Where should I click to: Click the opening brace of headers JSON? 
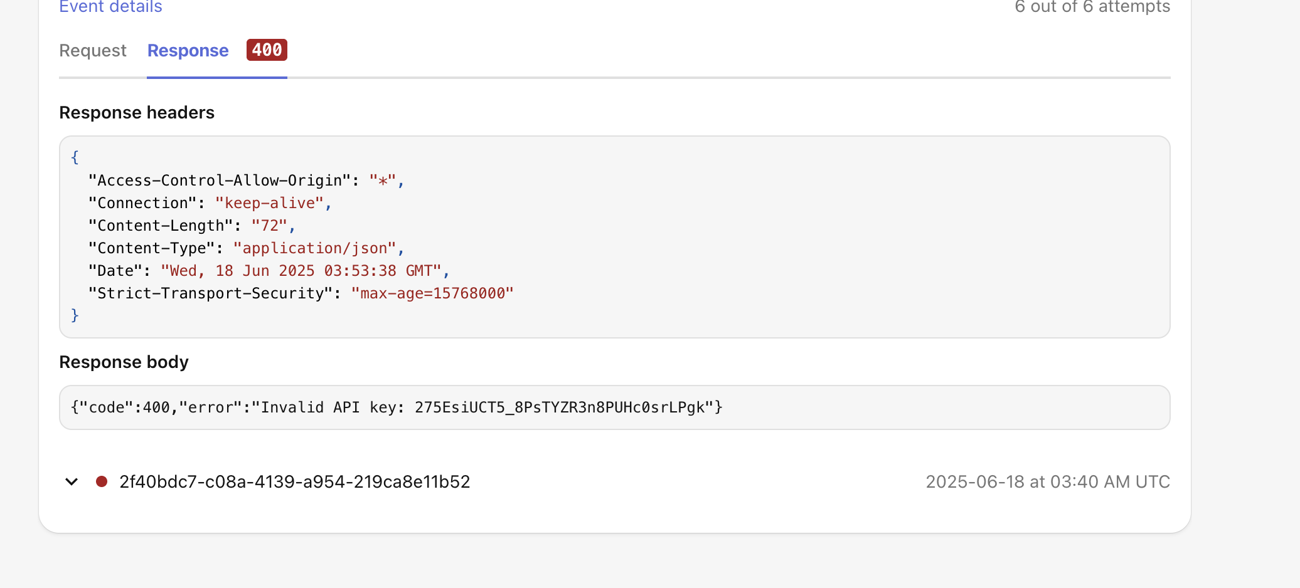[x=75, y=157]
